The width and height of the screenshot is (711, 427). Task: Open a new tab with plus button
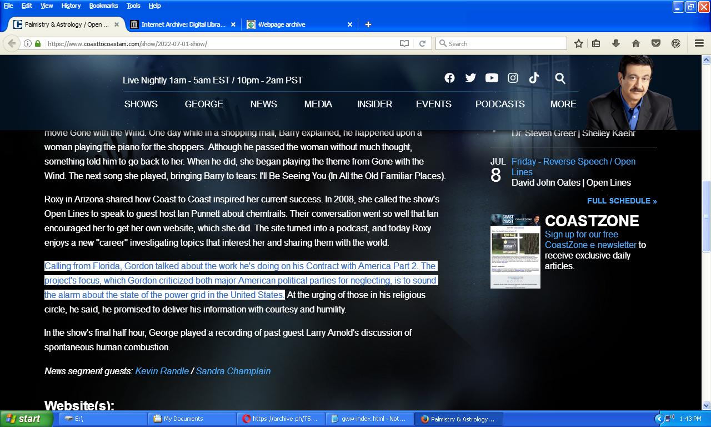click(368, 24)
